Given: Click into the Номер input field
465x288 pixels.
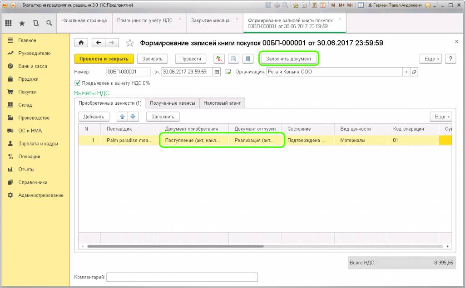Looking at the screenshot, I should pos(129,72).
